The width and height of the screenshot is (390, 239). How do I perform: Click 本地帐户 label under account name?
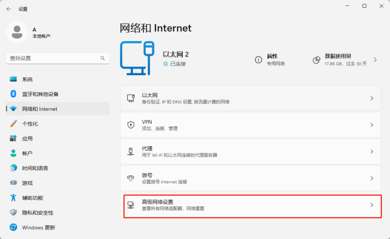[41, 36]
